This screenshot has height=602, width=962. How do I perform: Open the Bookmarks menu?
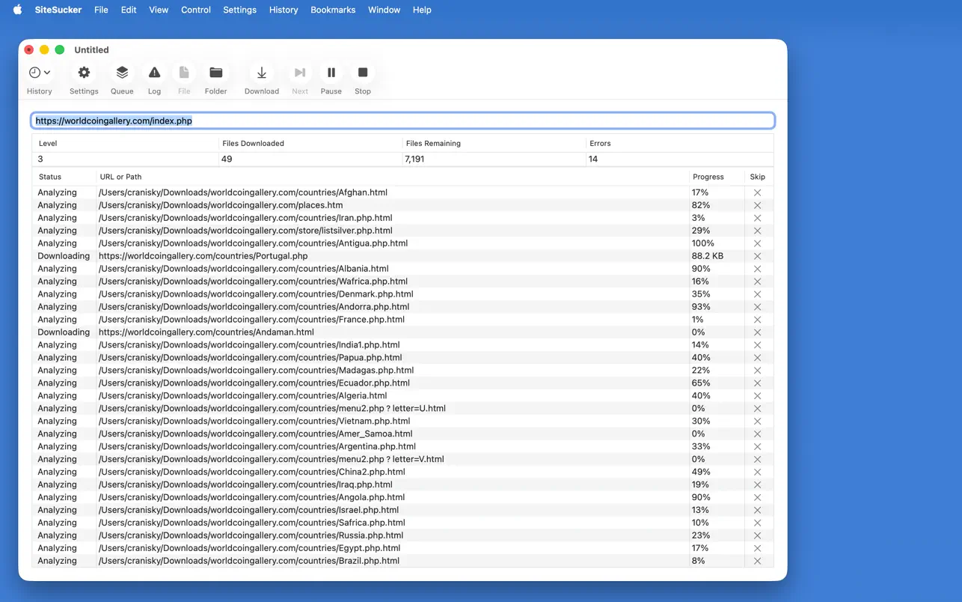[x=333, y=10]
